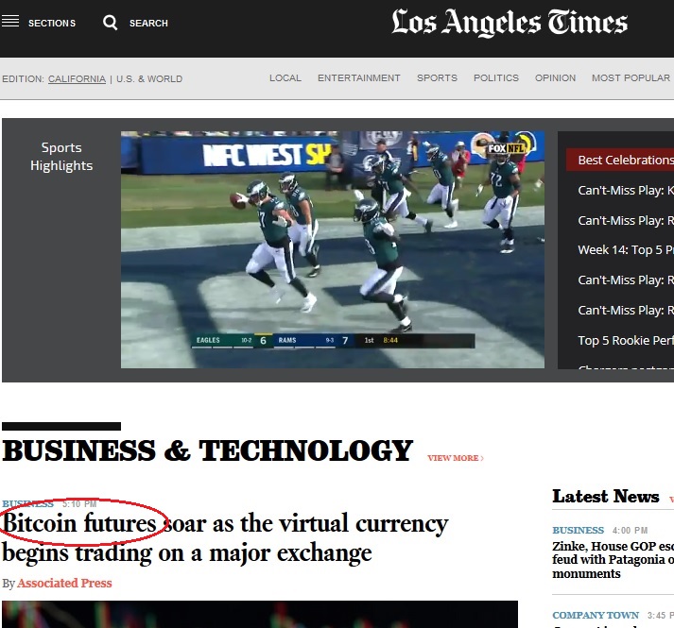Select Top 5 Rookie Performances video
Image resolution: width=674 pixels, height=628 pixels.
(x=625, y=340)
